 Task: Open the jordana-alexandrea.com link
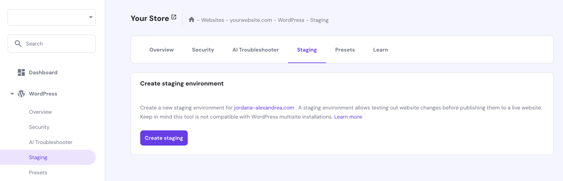point(264,108)
